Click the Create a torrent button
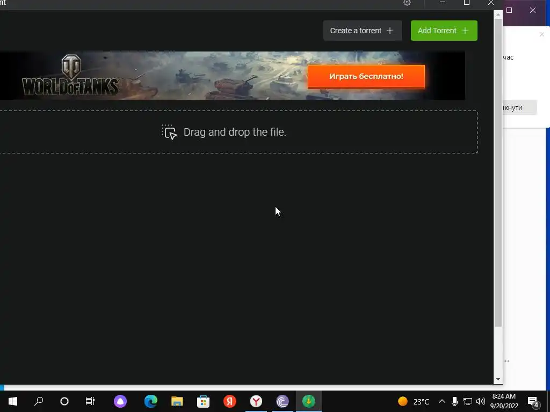Screen dimensions: 550x412 pos(363,31)
